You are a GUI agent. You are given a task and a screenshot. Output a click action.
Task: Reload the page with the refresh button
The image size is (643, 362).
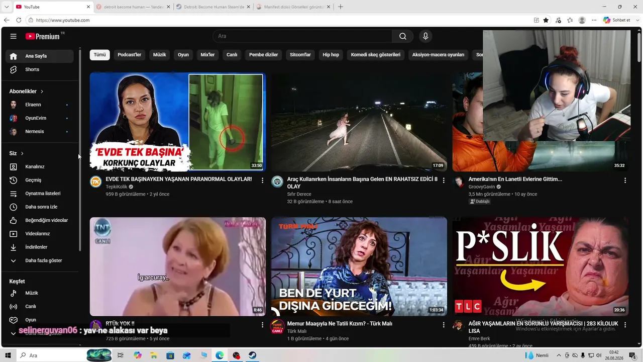click(x=19, y=20)
